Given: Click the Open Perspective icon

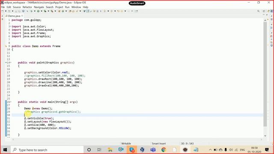Looking at the screenshot, I should [264, 11].
